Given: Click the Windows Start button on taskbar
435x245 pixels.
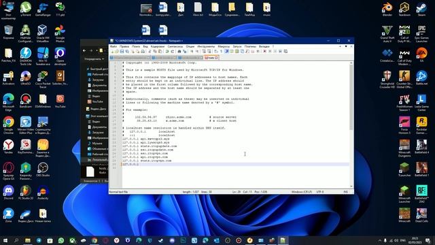Looking at the screenshot, I should pos(5,240).
